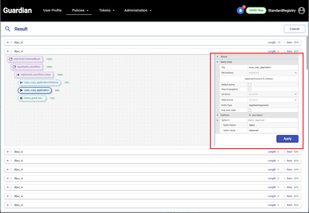This screenshot has width=309, height=213.
Task: Click Add Option in the Options section
Action: pos(256,115)
